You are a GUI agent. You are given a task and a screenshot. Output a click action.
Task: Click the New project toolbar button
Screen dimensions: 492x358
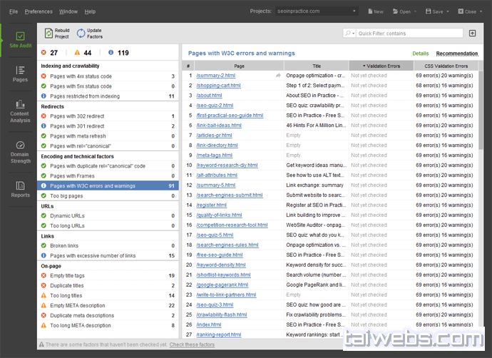coord(375,11)
